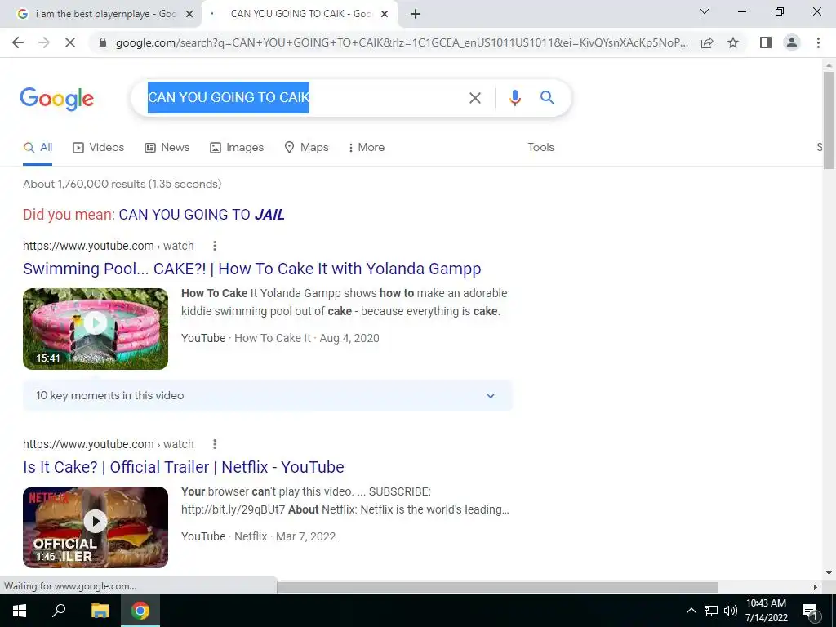Open the Windows Start menu
Screen dimensions: 836x627
point(20,611)
